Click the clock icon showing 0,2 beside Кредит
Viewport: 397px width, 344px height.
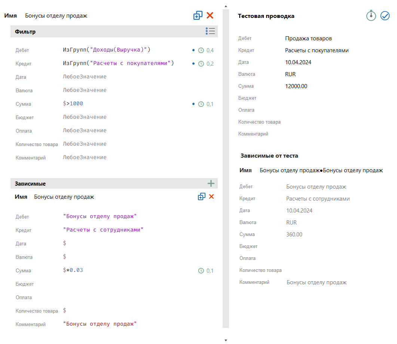(x=201, y=63)
